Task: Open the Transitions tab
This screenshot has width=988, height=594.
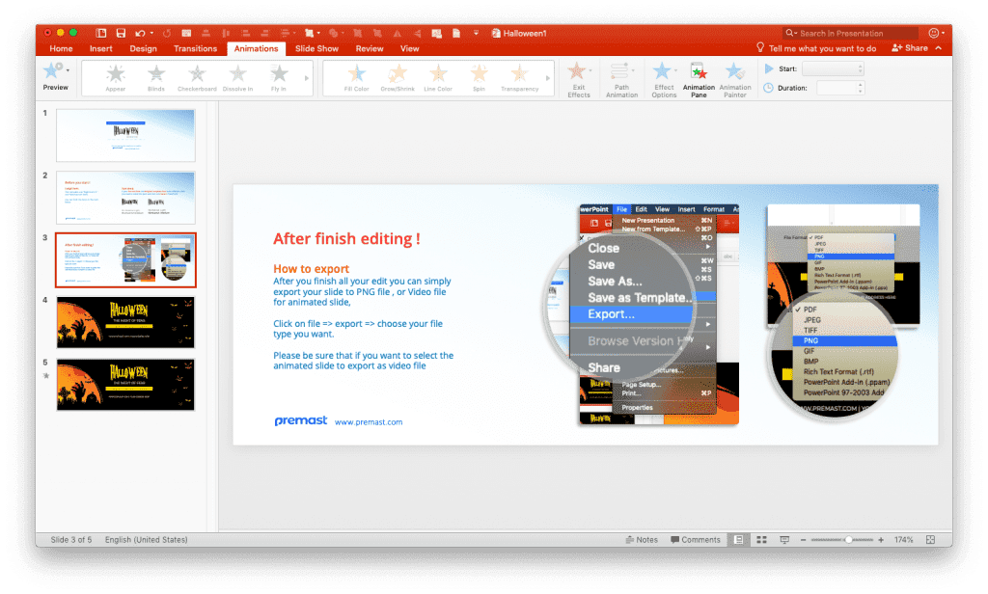Action: (195, 48)
